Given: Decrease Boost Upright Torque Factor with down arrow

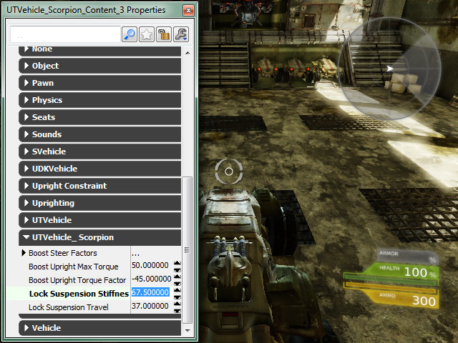Looking at the screenshot, I should coord(177,282).
